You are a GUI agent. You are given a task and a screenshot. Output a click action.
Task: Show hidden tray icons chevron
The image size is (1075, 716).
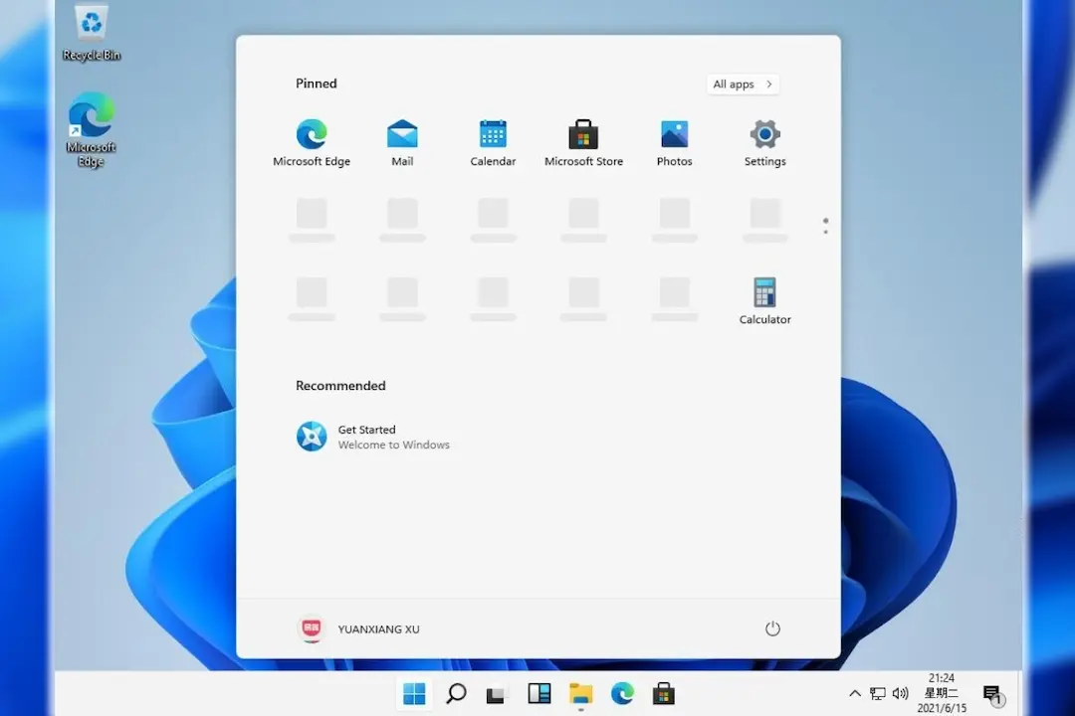[855, 693]
